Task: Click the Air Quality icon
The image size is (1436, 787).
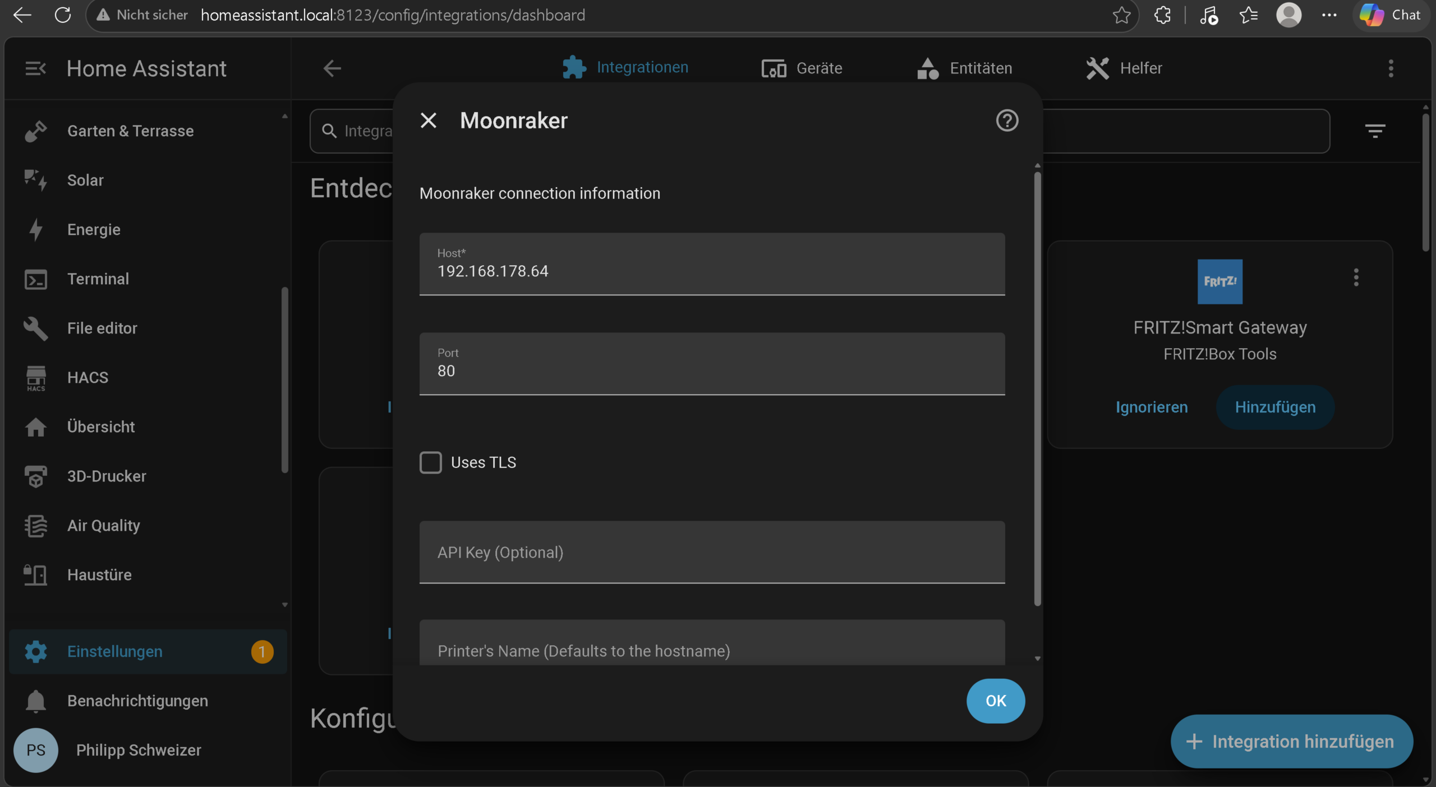Action: pyautogui.click(x=35, y=526)
